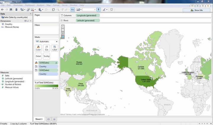Click the Clear Sheet icon with red X
The height and width of the screenshot is (125, 213).
[33, 10]
